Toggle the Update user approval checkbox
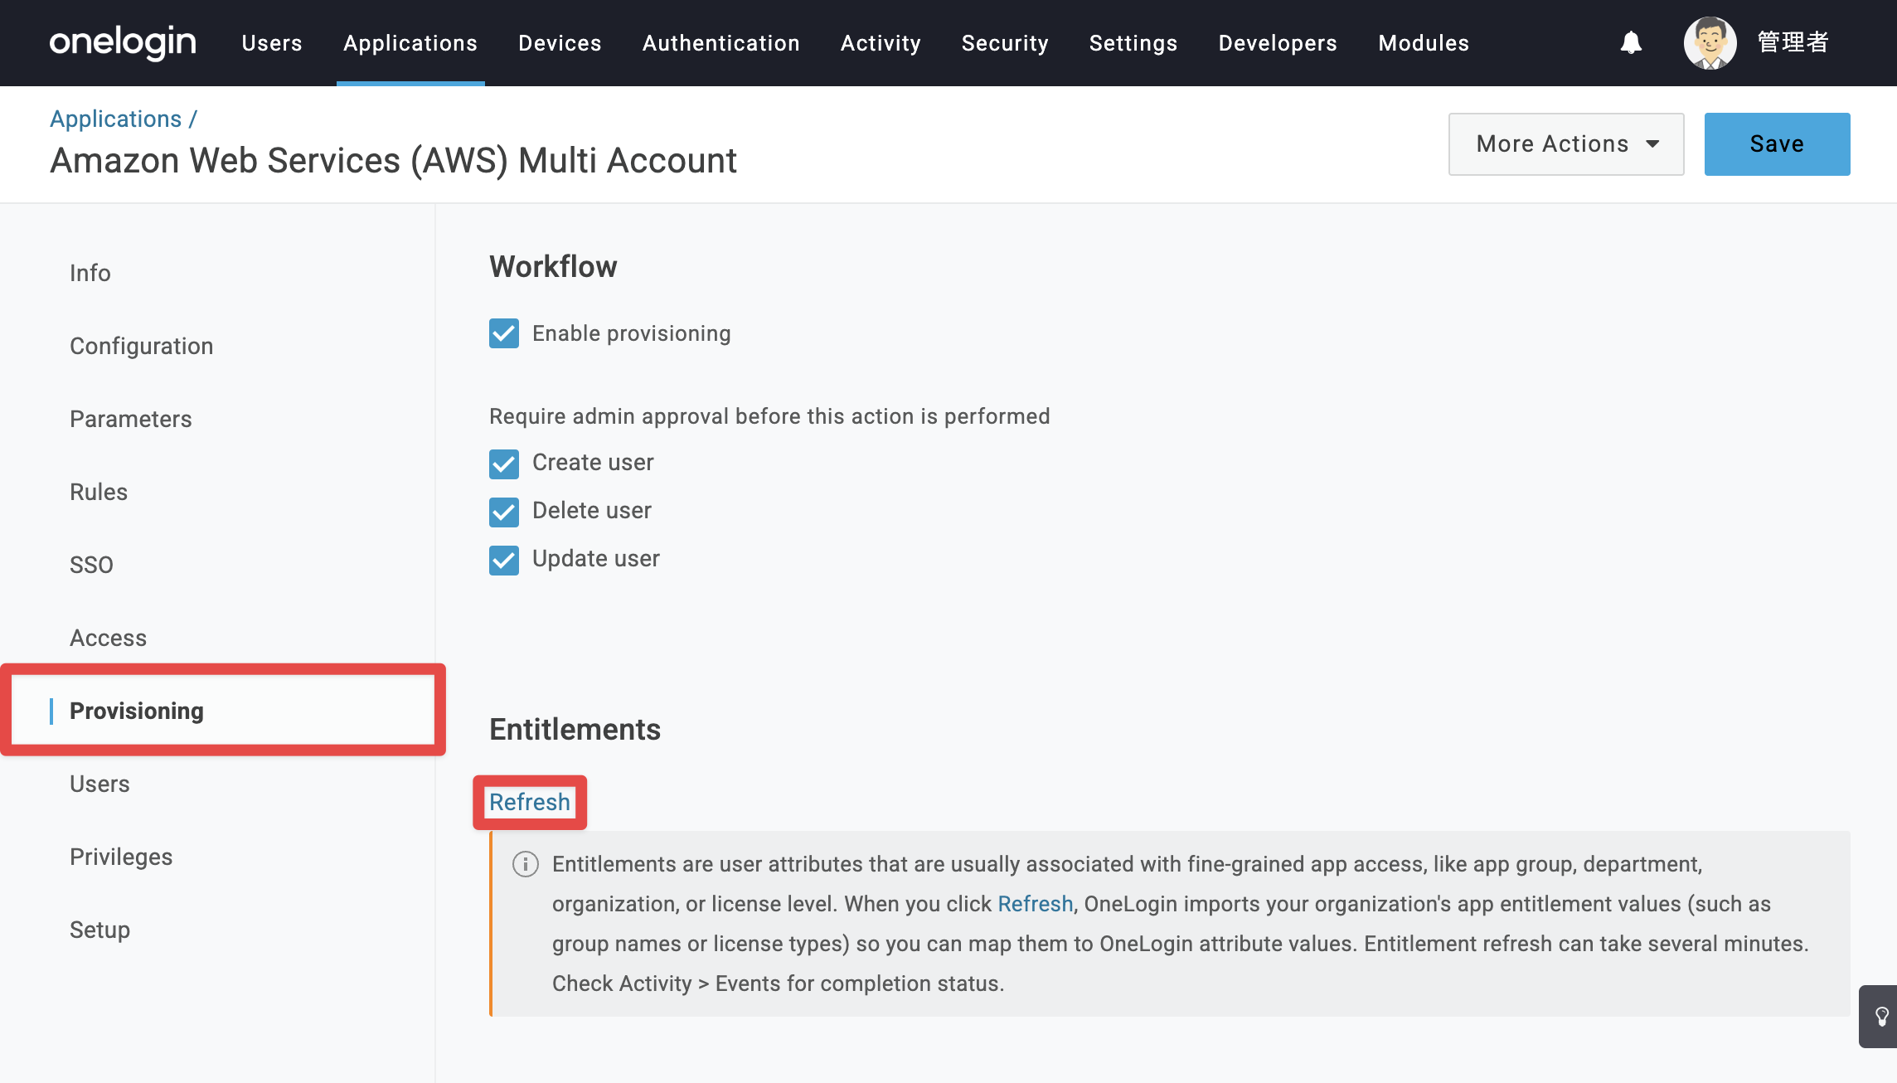1897x1083 pixels. [x=504, y=560]
